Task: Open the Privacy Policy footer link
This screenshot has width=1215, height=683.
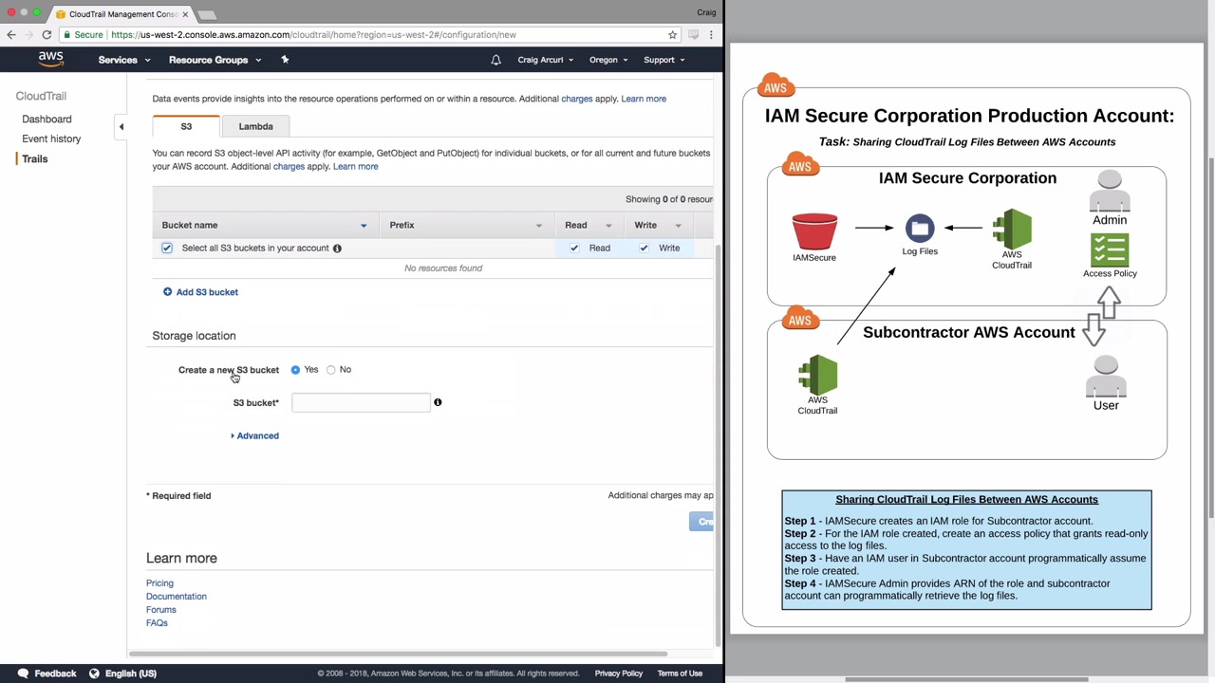Action: click(619, 674)
